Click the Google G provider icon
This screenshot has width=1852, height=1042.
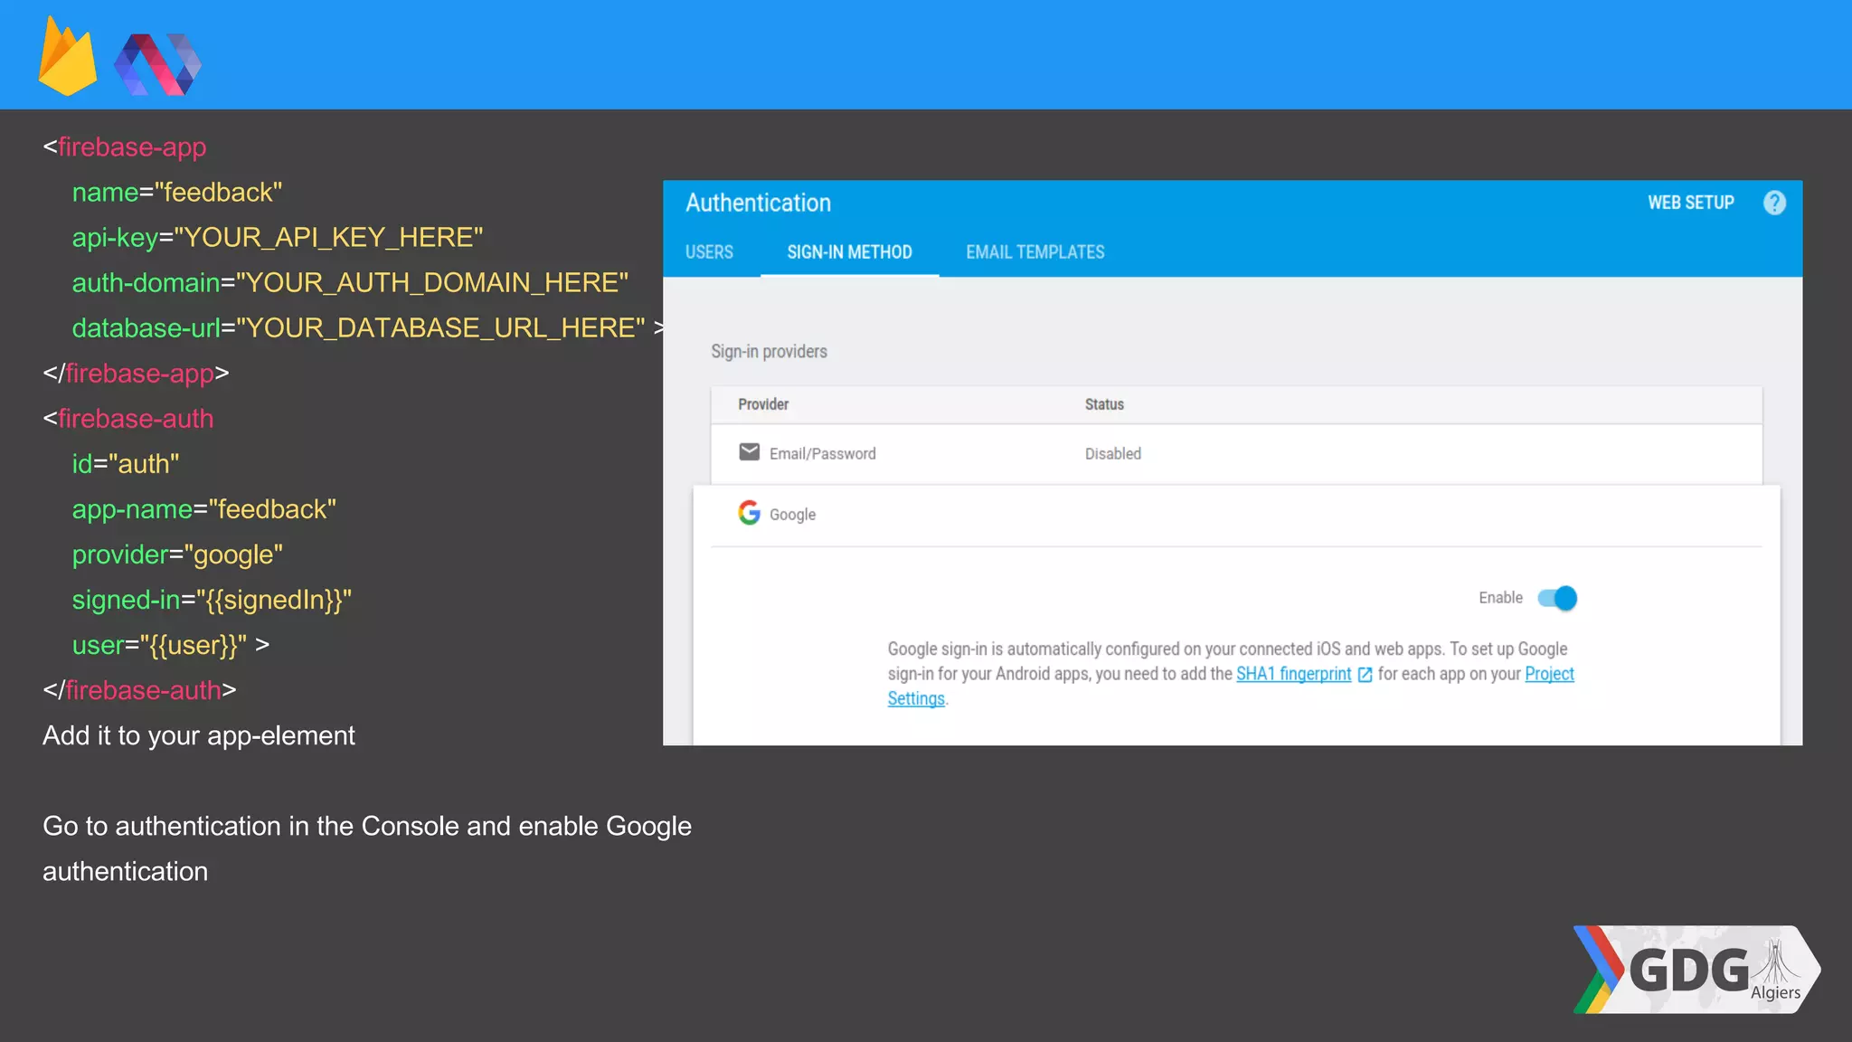click(749, 513)
